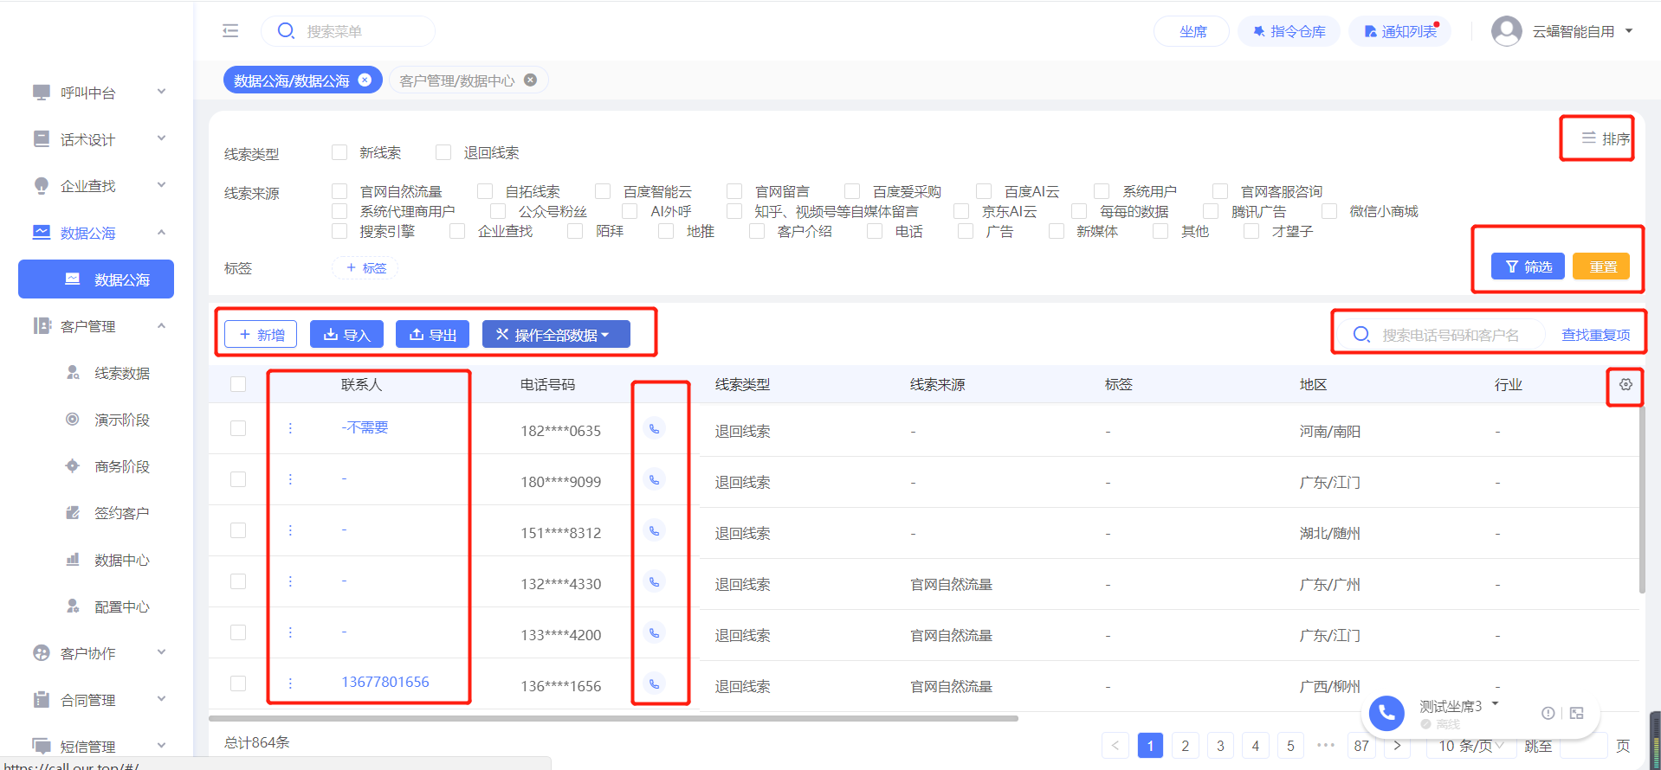1661x770 pixels.
Task: Check the 官网自然流量 source checkbox
Action: coord(339,191)
